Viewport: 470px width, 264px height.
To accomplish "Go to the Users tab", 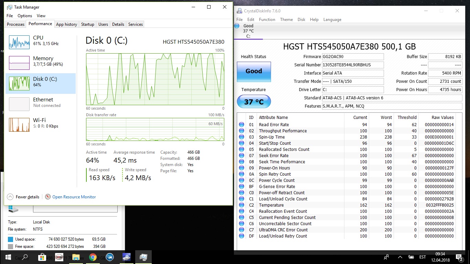I will (x=103, y=24).
